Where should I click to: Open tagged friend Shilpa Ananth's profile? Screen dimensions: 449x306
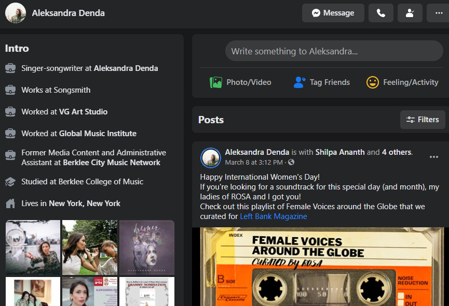[x=340, y=152]
